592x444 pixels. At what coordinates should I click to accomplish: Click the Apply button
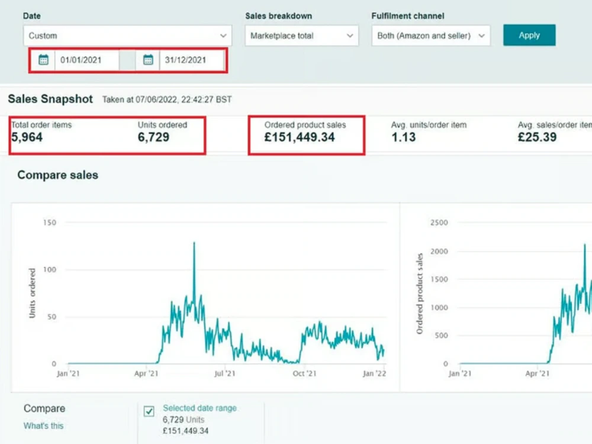pos(529,35)
